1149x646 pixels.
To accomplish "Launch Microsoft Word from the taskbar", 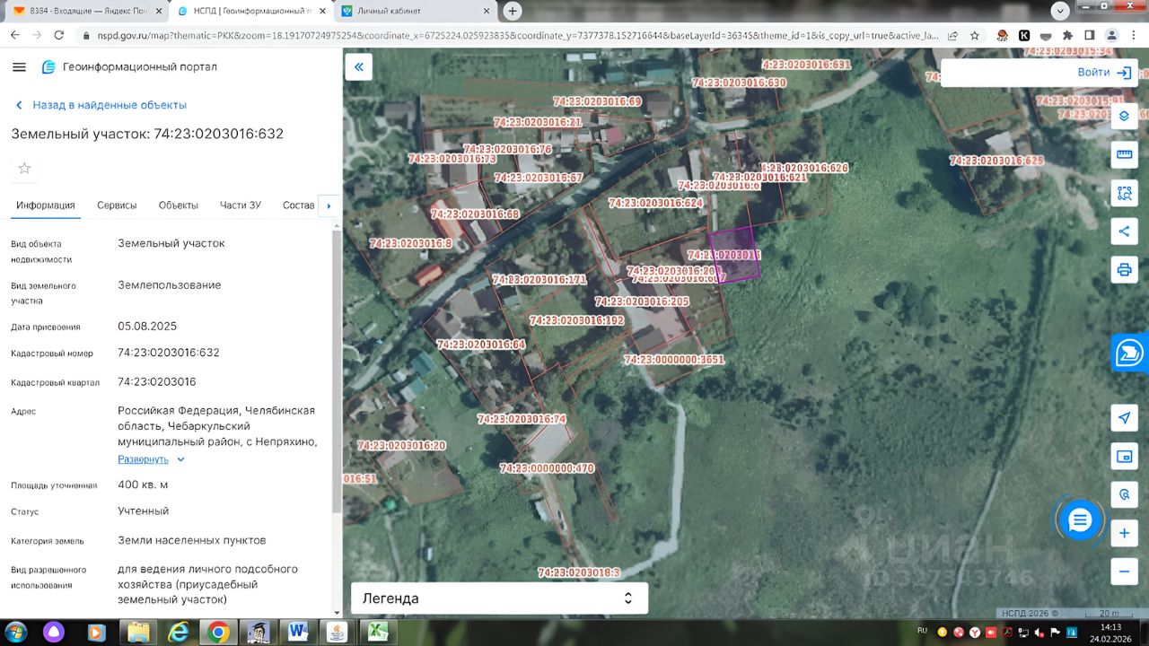I will click(x=298, y=632).
